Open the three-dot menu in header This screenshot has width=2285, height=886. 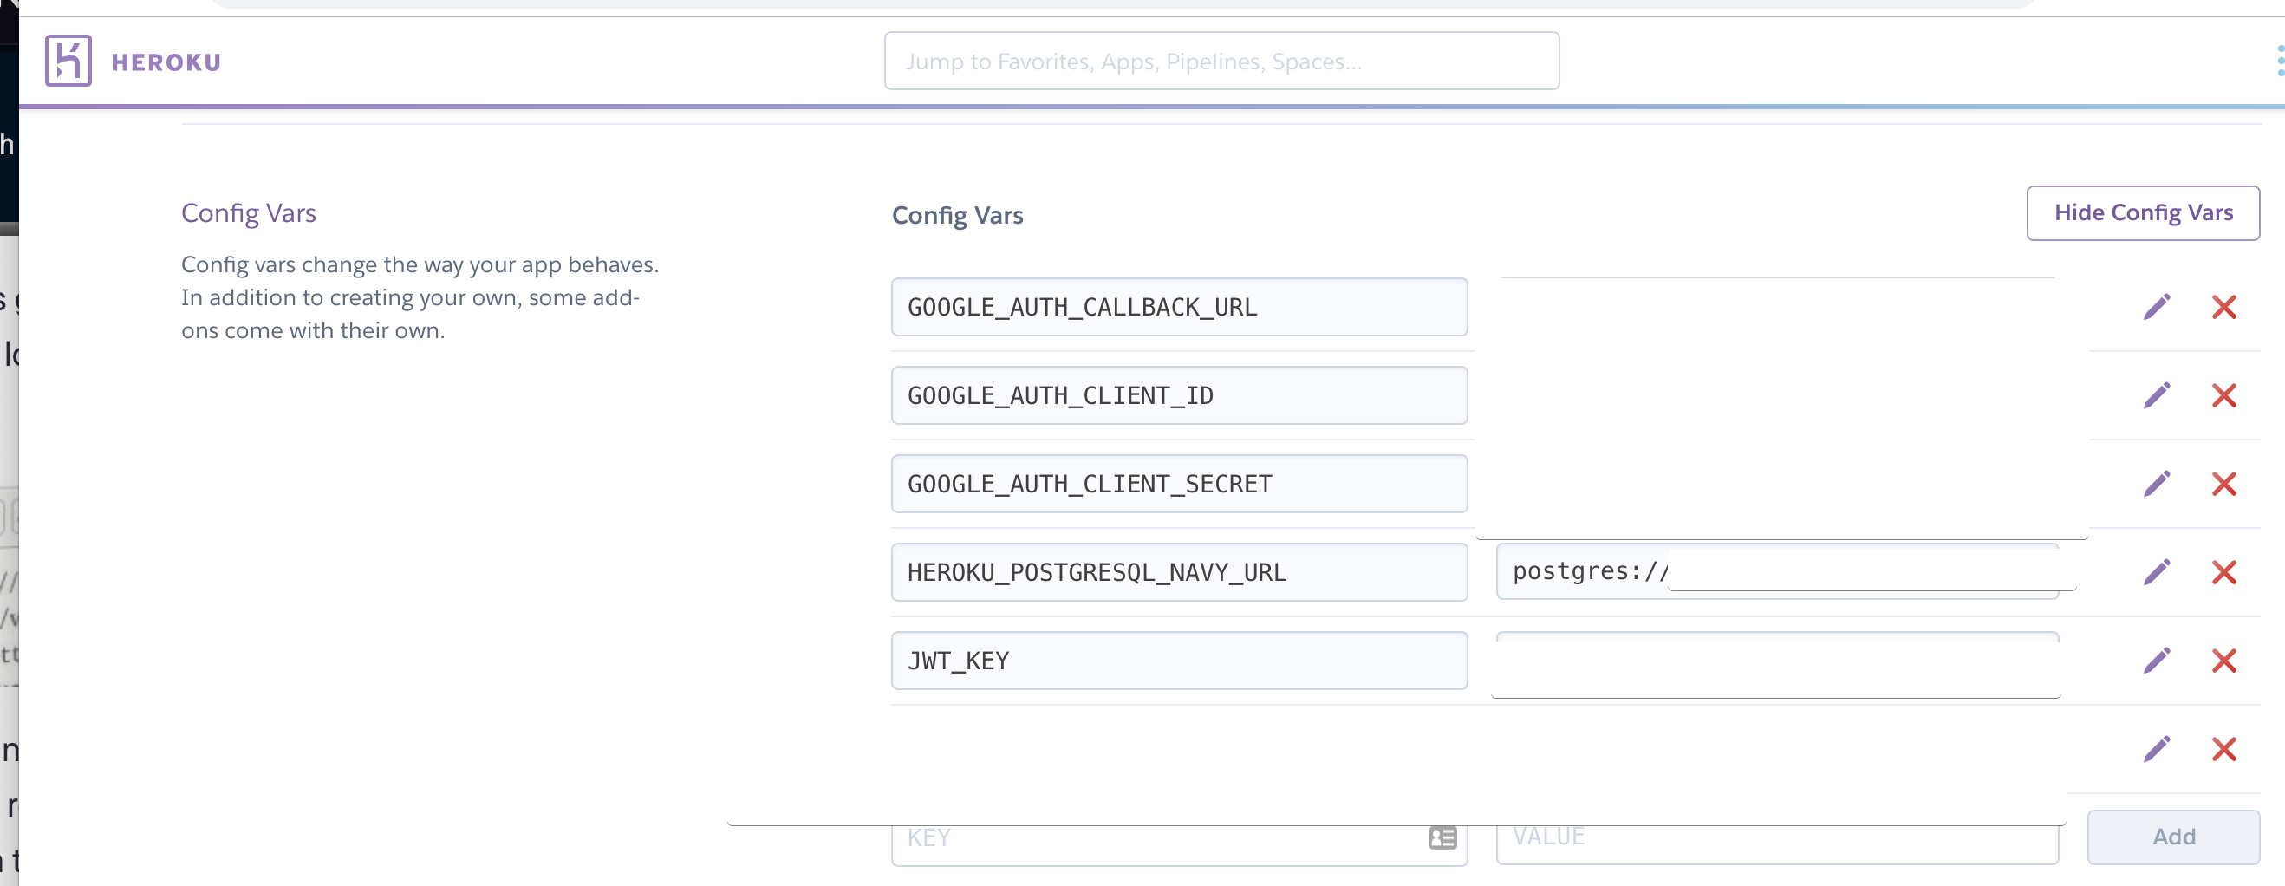pos(2279,61)
